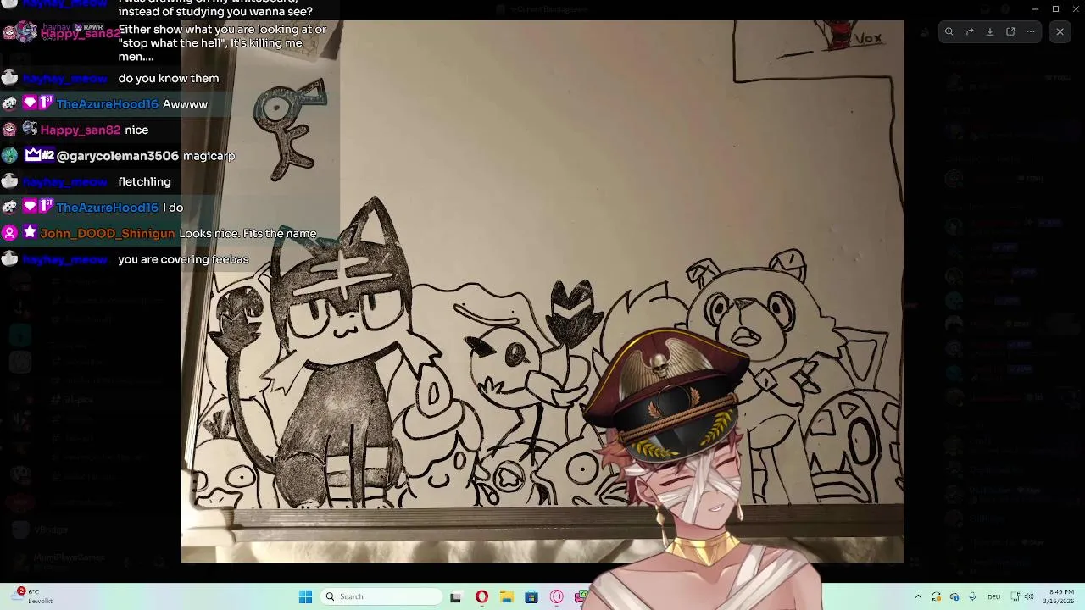Viewport: 1085px width, 610px height.
Task: Open the weather widget showing 6°C
Action: (x=34, y=596)
